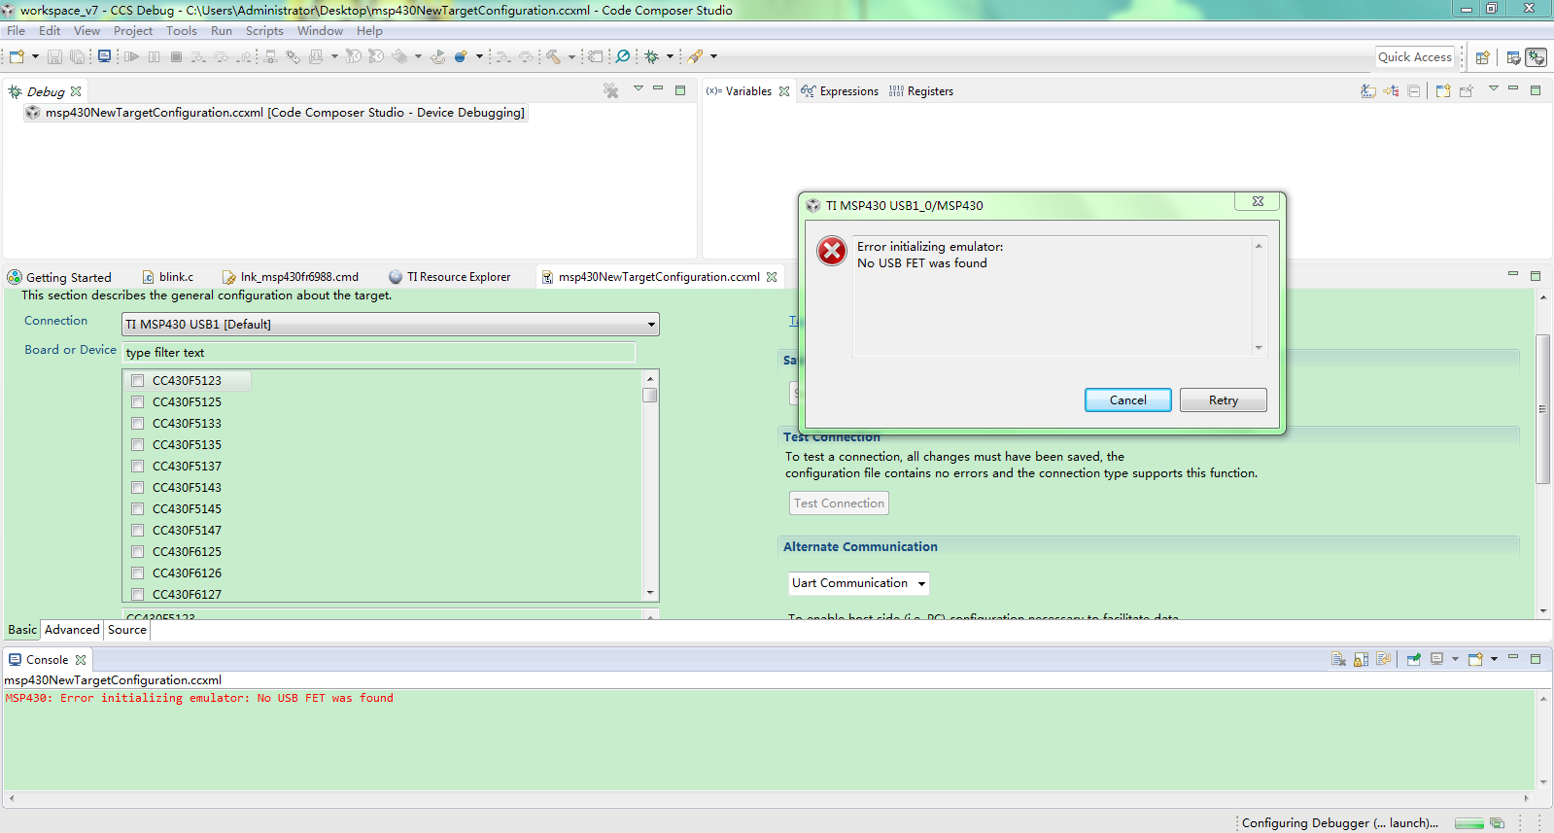Open the Scripts menu
The height and width of the screenshot is (833, 1554).
click(x=264, y=31)
